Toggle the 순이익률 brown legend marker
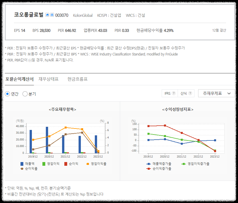 tap(22, 169)
